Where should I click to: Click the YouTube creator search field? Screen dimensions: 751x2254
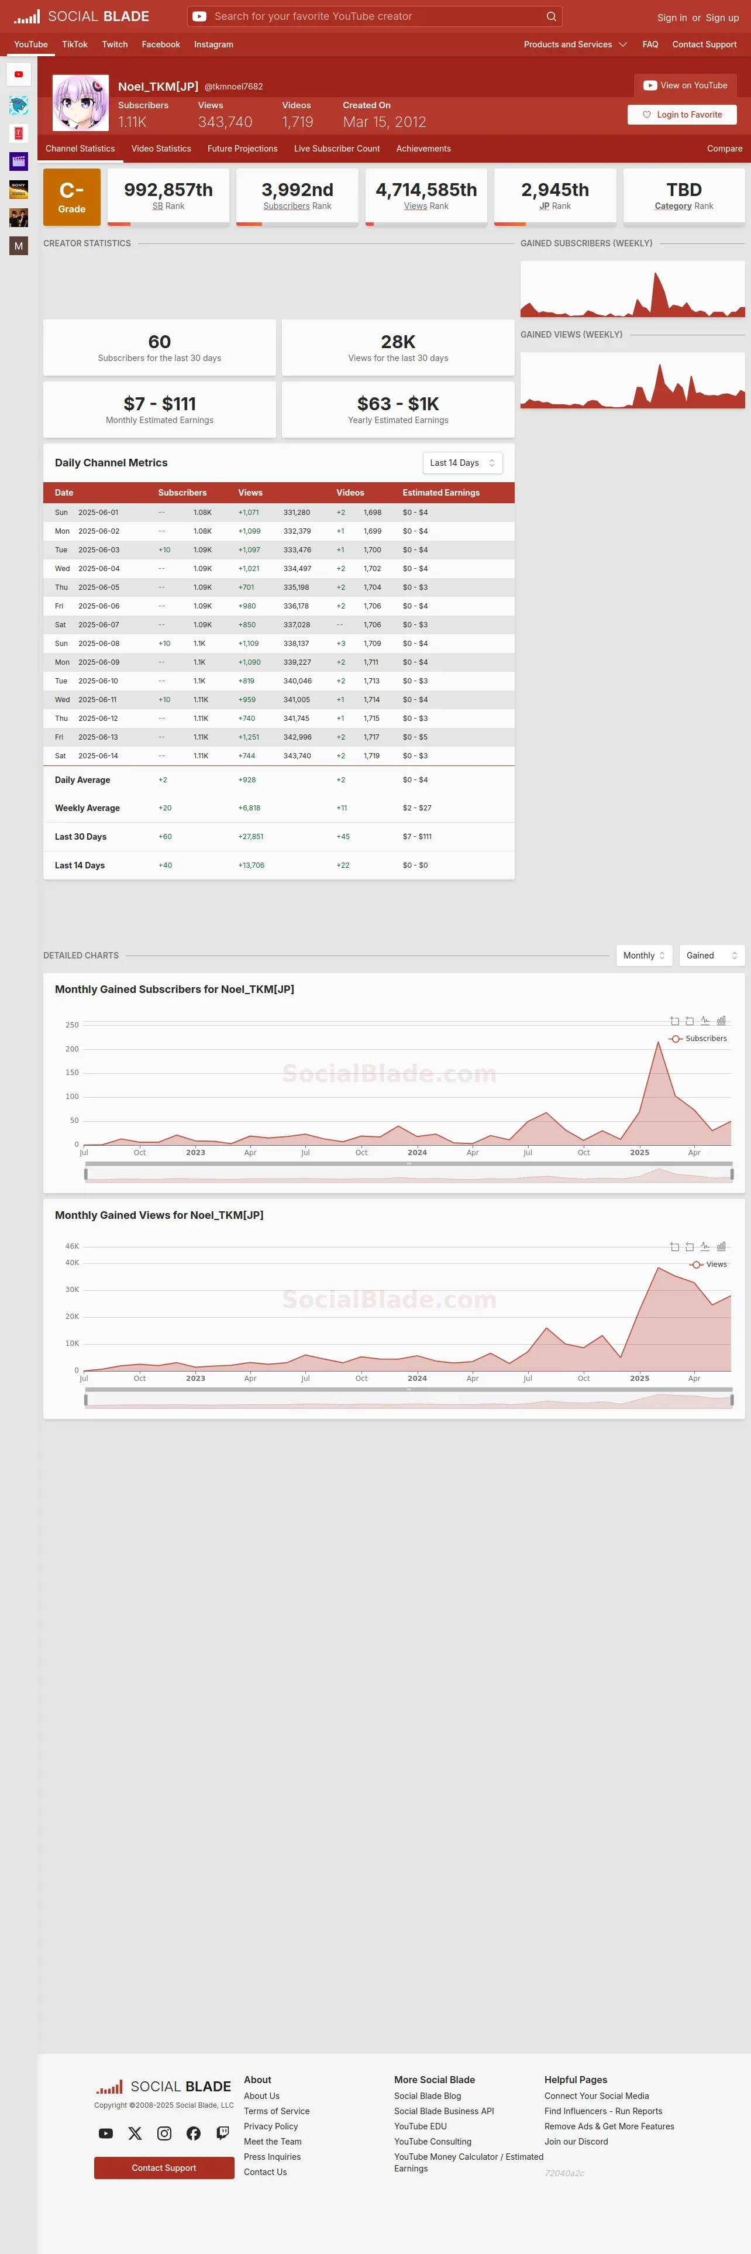click(374, 16)
